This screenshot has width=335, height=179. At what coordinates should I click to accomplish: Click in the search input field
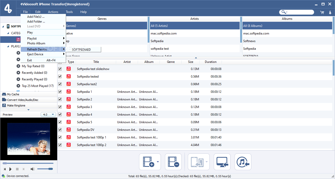click(x=300, y=12)
